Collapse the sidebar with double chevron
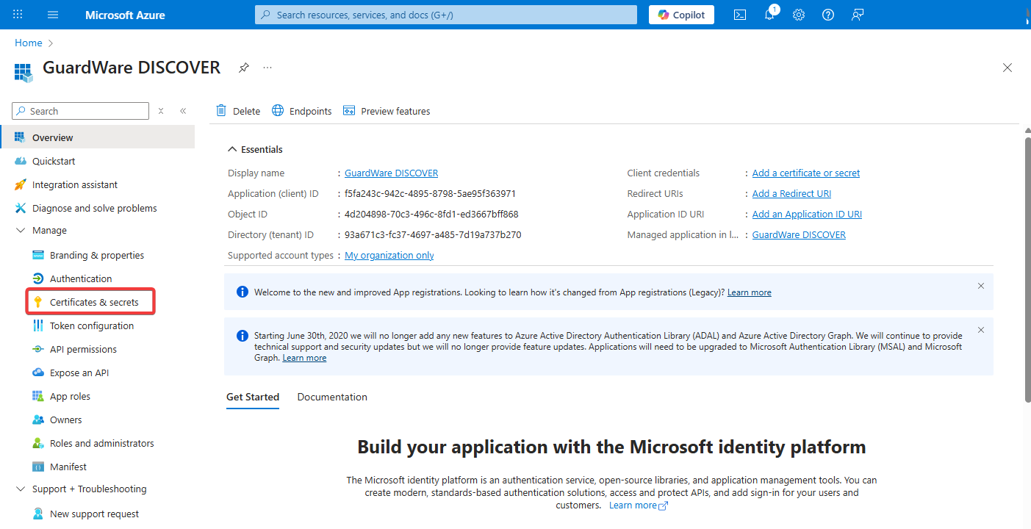Viewport: 1031px width, 529px height. (183, 111)
